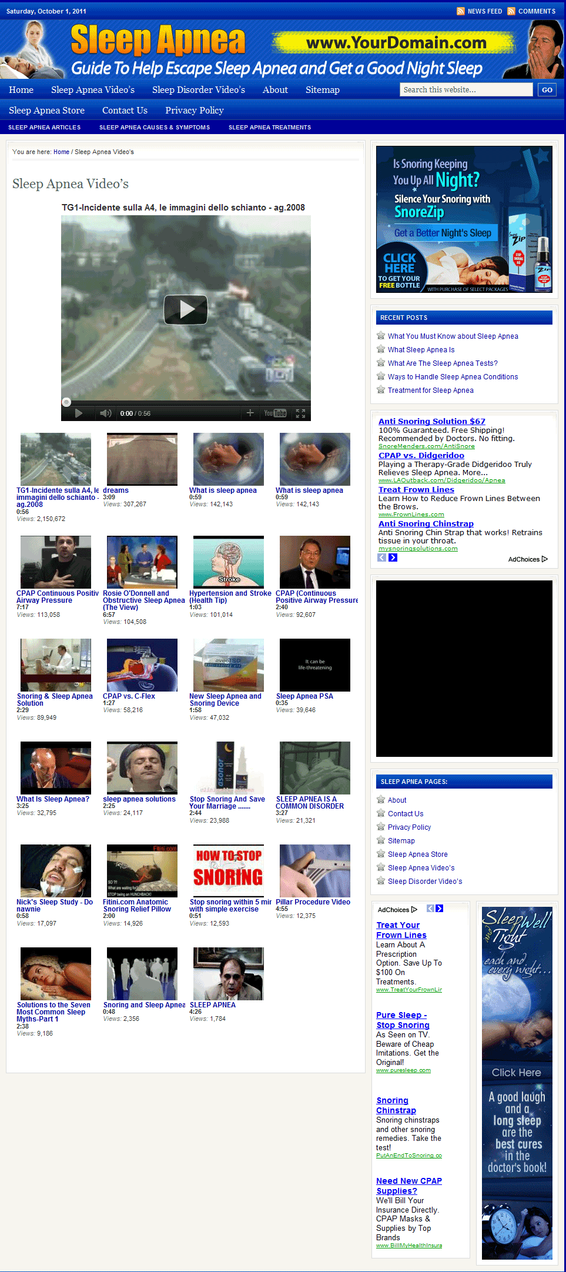Toggle fullscreen on the video player
Screen dimensions: 566x1272
click(x=300, y=413)
